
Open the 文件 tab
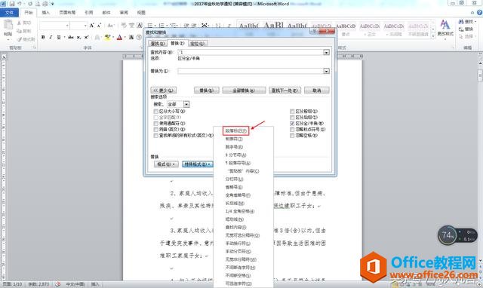coord(9,13)
